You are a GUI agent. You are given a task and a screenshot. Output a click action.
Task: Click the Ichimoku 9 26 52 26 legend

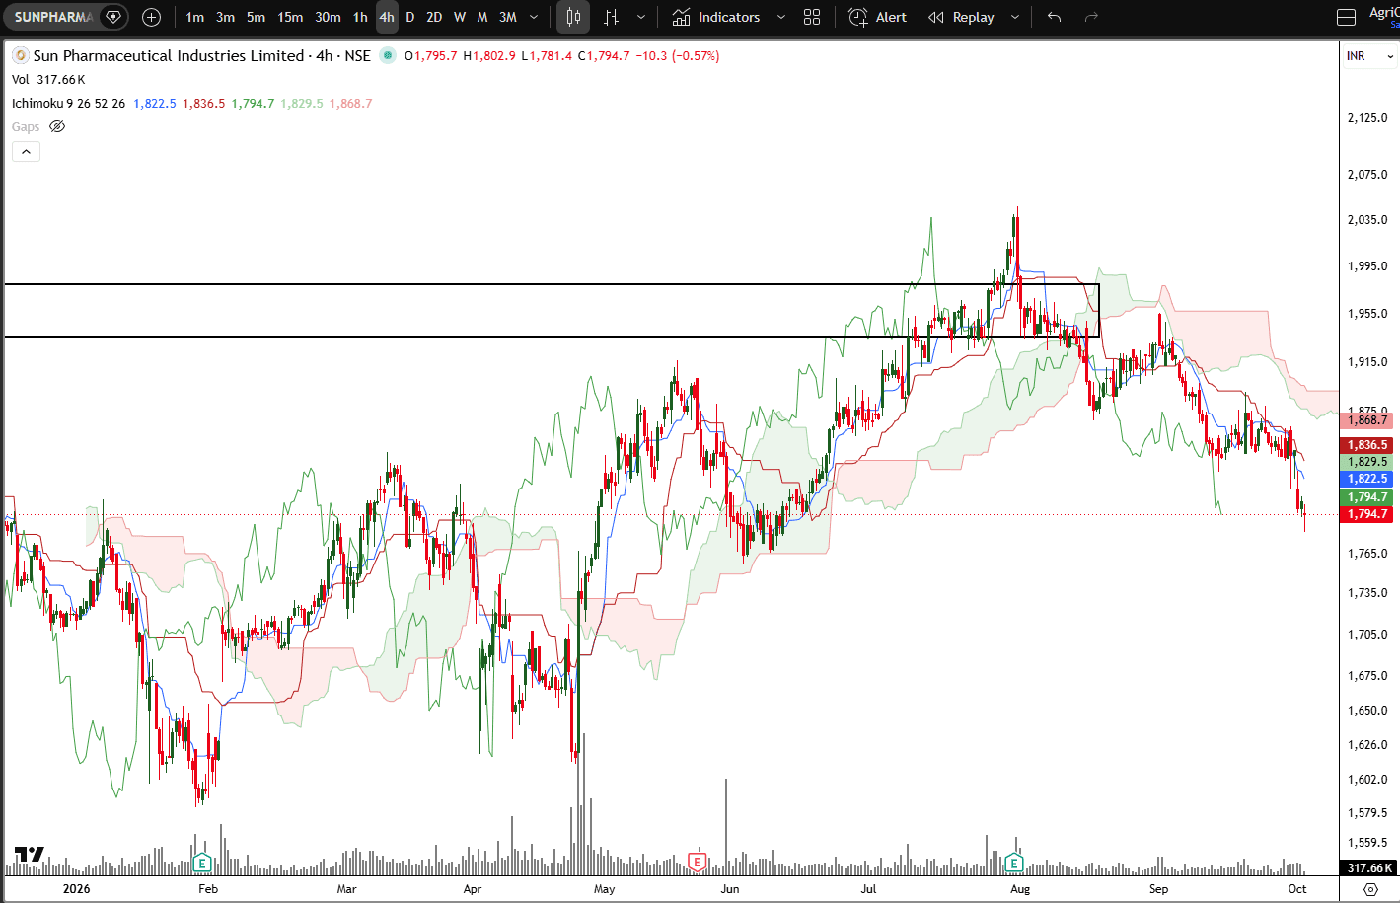click(x=68, y=104)
